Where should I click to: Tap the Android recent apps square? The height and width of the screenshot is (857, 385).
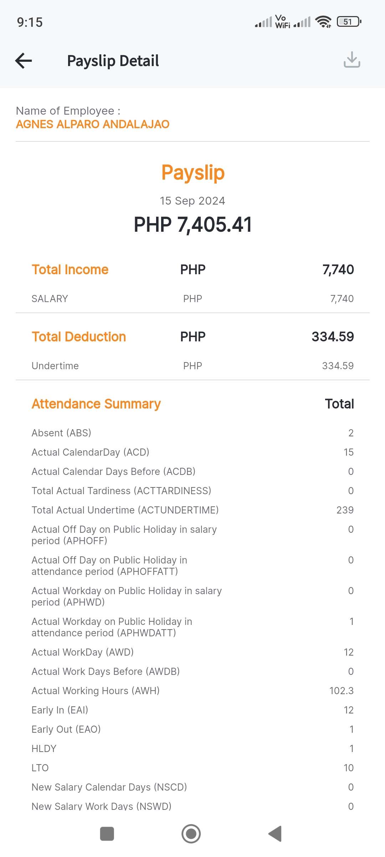coord(107,834)
